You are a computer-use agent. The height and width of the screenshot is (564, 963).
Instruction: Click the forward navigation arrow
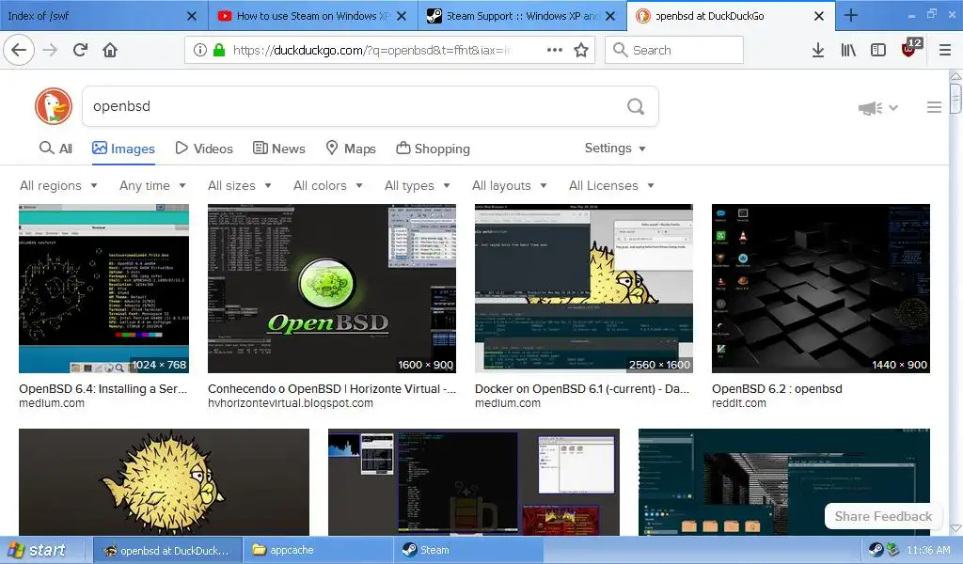coord(50,50)
